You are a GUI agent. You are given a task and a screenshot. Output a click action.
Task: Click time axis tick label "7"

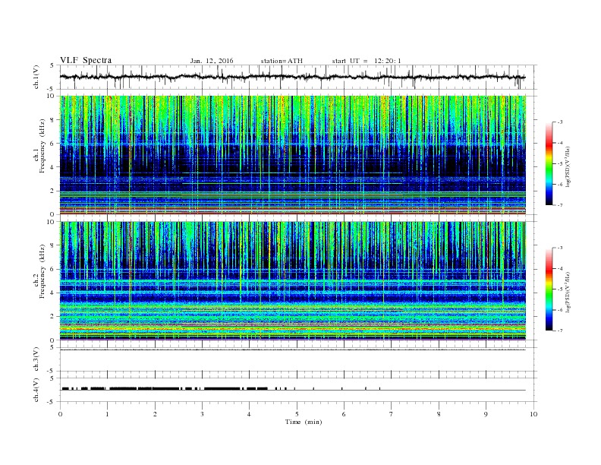pos(392,414)
